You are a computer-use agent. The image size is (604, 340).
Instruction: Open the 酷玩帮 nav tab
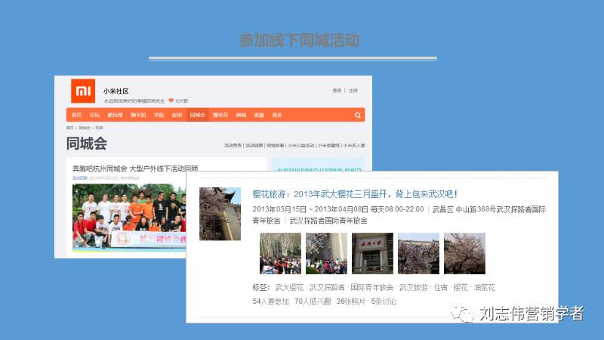[x=115, y=115]
